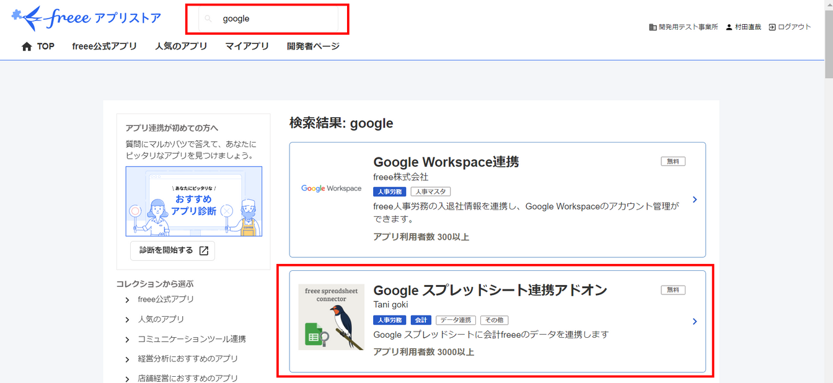Open コミュニケーションツール連携 collection
This screenshot has width=833, height=383.
(192, 339)
